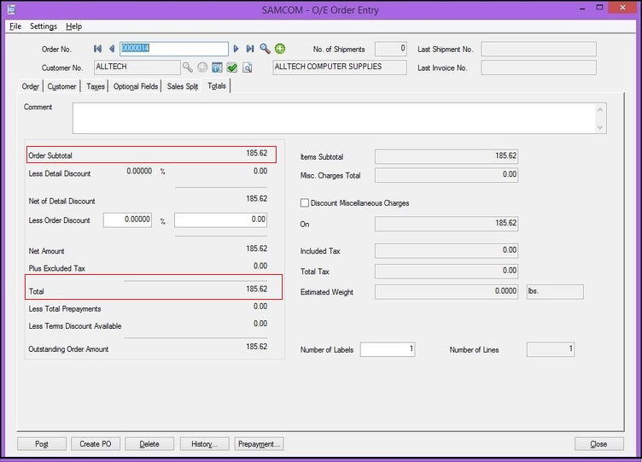Click the customer credit check checkmark icon
This screenshot has width=642, height=462.
click(x=231, y=67)
